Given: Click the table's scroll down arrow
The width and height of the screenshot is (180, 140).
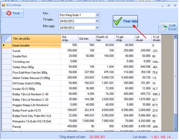Looking at the screenshot, I should (x=175, y=129).
